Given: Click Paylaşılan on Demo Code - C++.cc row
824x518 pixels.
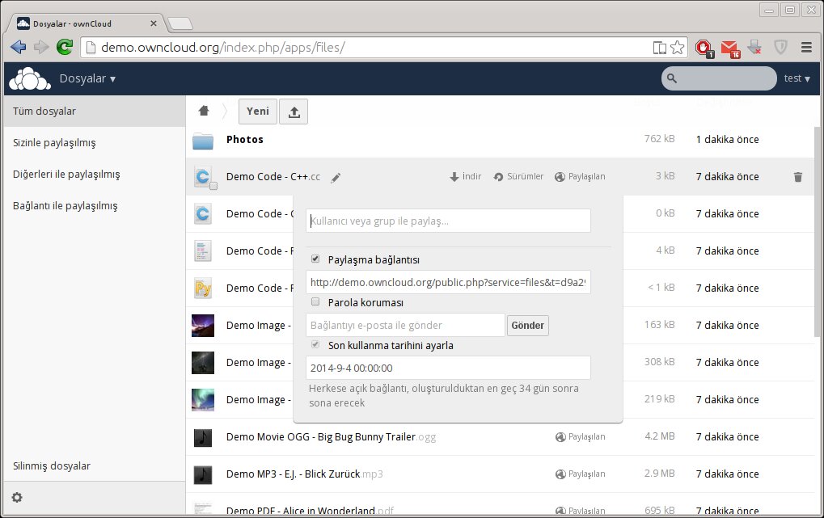Looking at the screenshot, I should tap(580, 177).
